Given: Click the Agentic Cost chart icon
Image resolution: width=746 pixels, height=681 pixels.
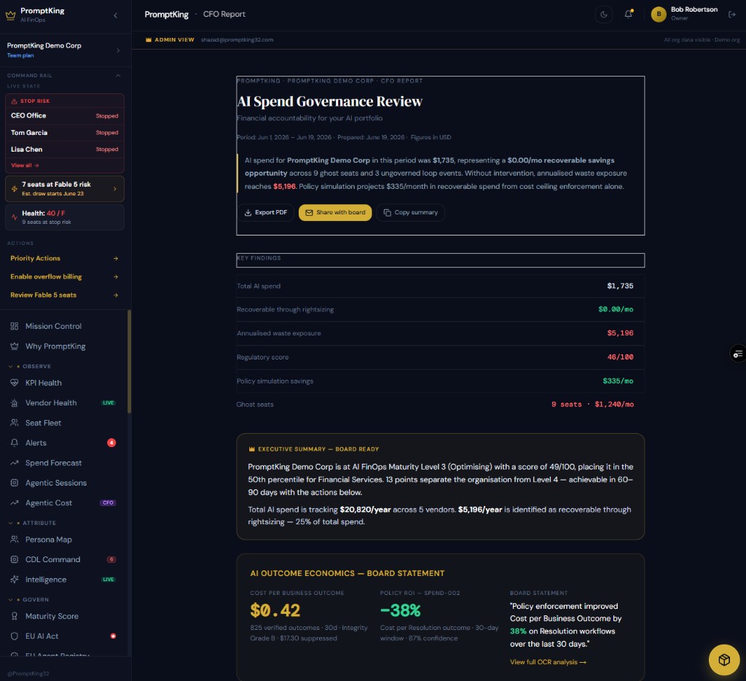Looking at the screenshot, I should pos(15,503).
